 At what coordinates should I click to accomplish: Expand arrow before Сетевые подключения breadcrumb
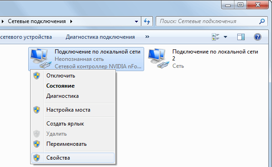3,22
